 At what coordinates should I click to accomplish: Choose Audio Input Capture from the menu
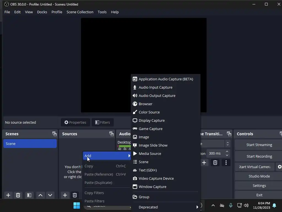[x=166, y=88]
